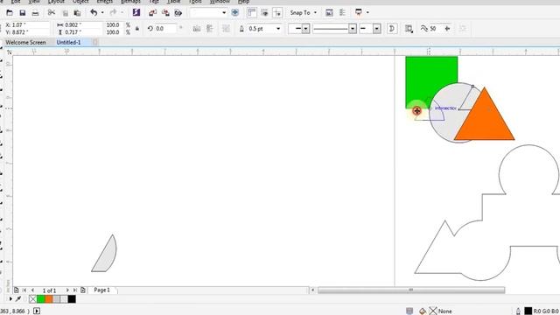Pick the green swatch in document palette
Viewport: 560px width, 315px height.
click(x=41, y=299)
